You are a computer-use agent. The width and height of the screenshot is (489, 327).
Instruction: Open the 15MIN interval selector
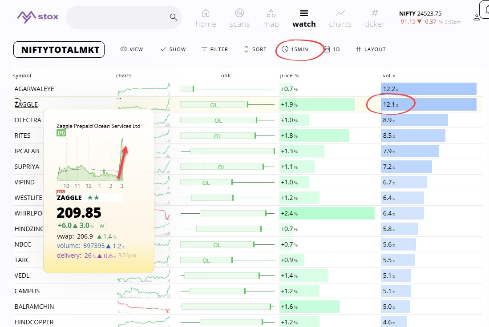tap(295, 49)
